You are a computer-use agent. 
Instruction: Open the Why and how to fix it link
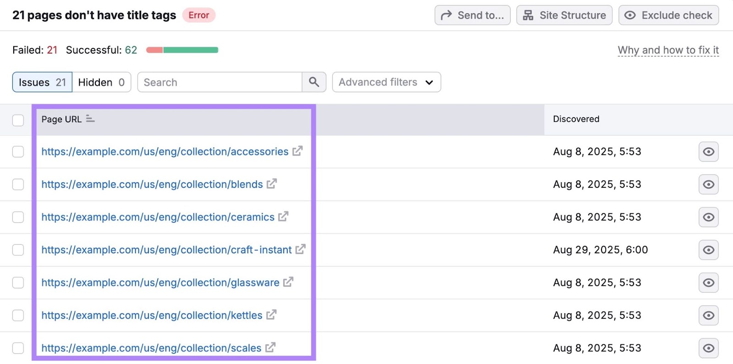(x=668, y=50)
